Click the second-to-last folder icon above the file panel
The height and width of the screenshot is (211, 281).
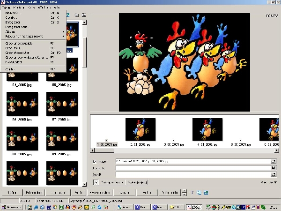click(77, 15)
